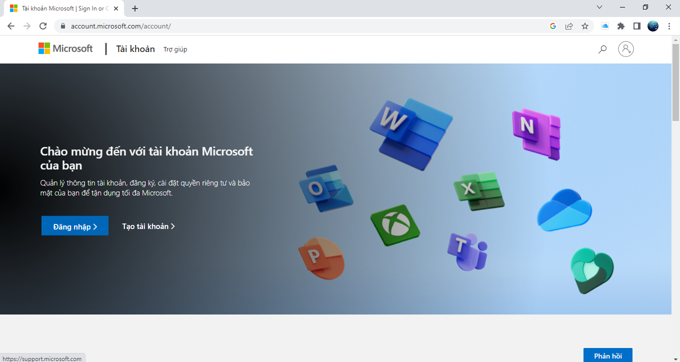
Task: Open the Chrome side panel icon
Action: tap(636, 26)
